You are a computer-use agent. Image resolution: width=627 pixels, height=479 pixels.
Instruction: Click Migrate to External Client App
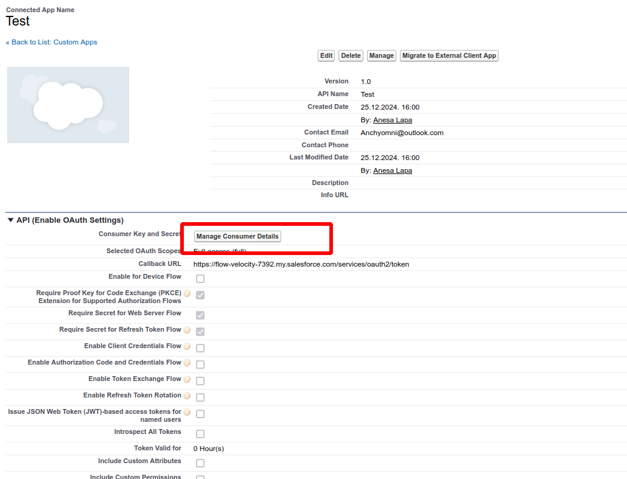coord(449,55)
